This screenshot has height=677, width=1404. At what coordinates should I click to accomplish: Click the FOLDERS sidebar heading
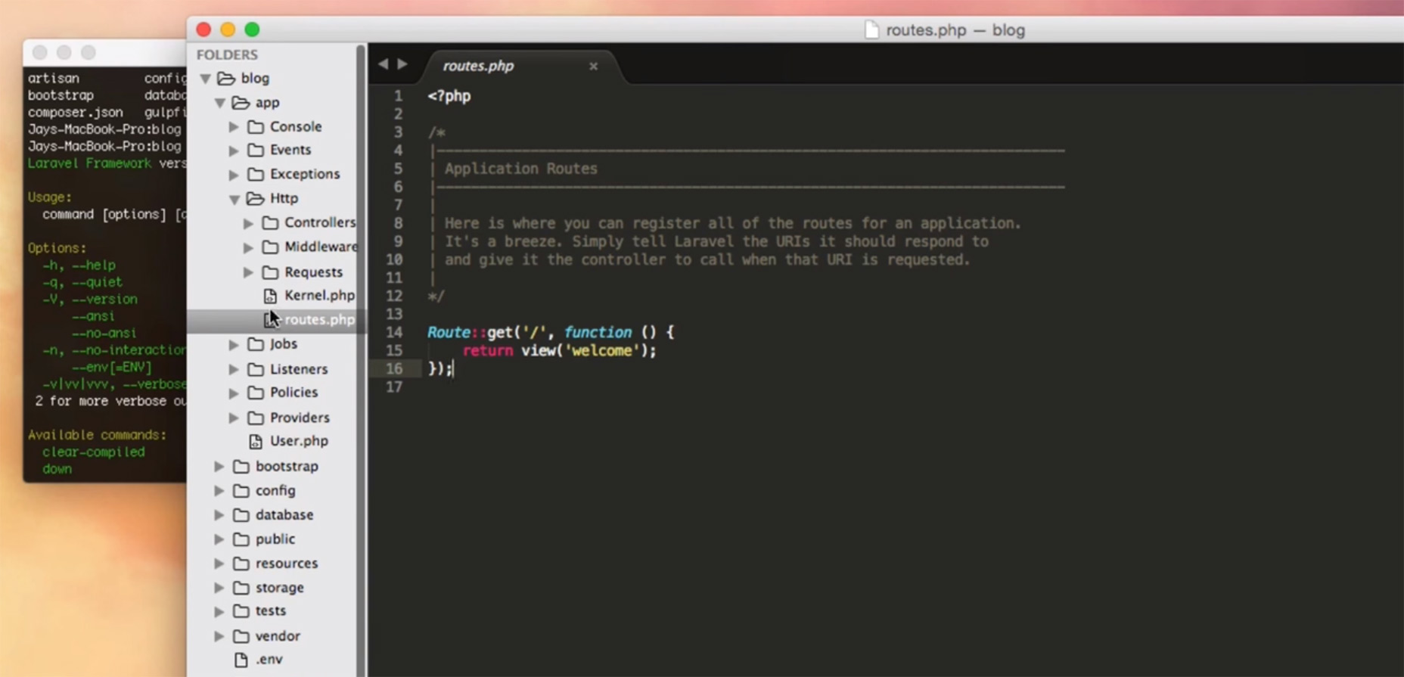click(x=227, y=54)
